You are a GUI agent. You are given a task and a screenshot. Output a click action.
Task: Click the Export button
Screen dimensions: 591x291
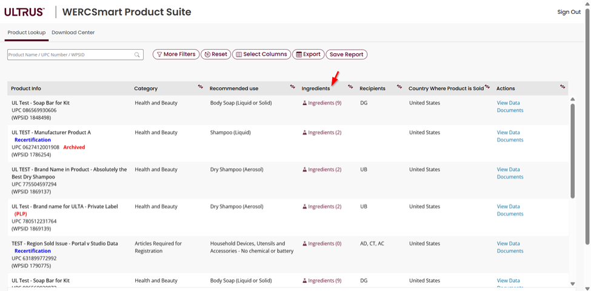pos(309,54)
